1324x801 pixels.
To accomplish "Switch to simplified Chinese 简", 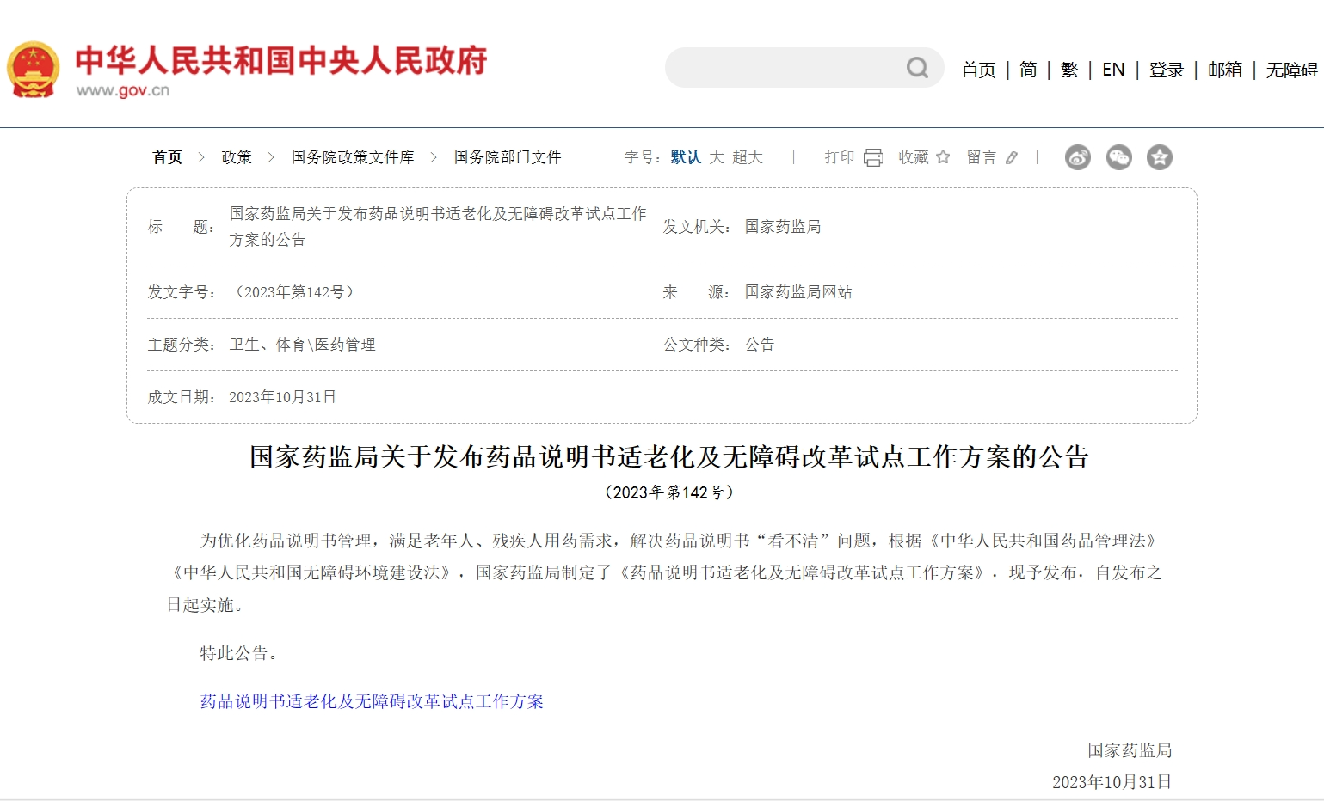I will click(1028, 70).
